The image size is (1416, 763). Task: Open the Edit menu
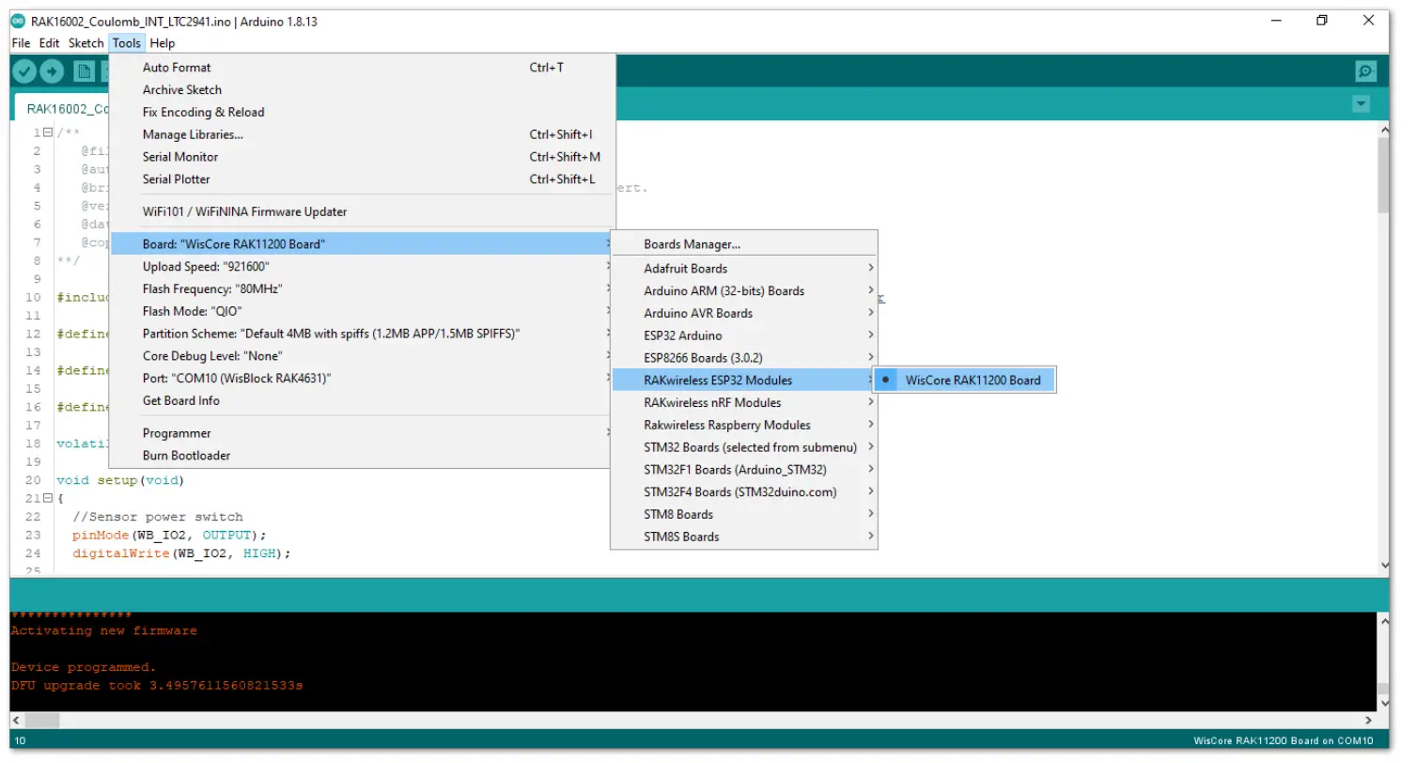coord(49,43)
